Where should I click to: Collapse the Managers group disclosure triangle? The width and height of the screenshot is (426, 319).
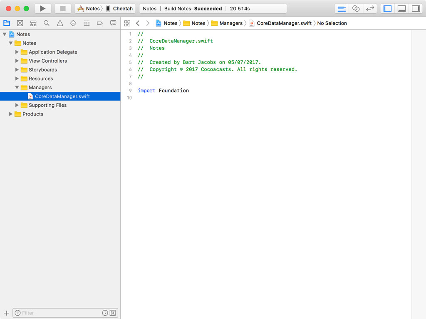tap(17, 87)
